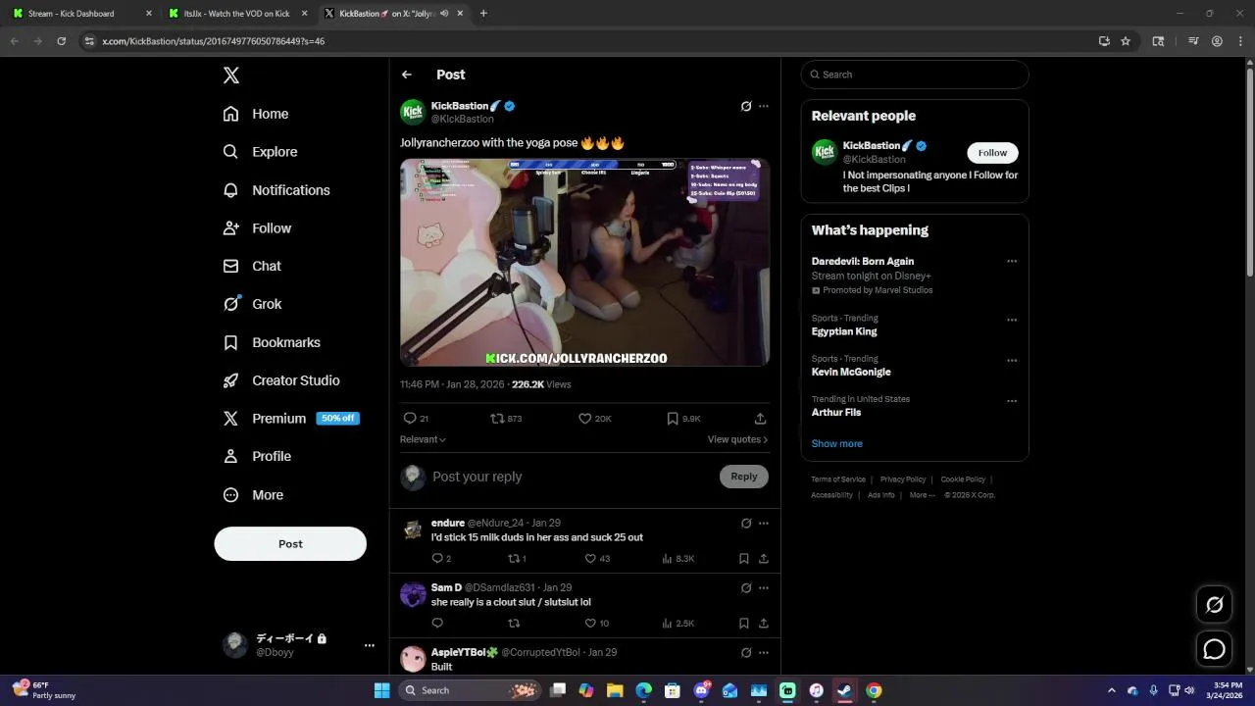Open Discord from the taskbar
The height and width of the screenshot is (706, 1255).
[701, 690]
